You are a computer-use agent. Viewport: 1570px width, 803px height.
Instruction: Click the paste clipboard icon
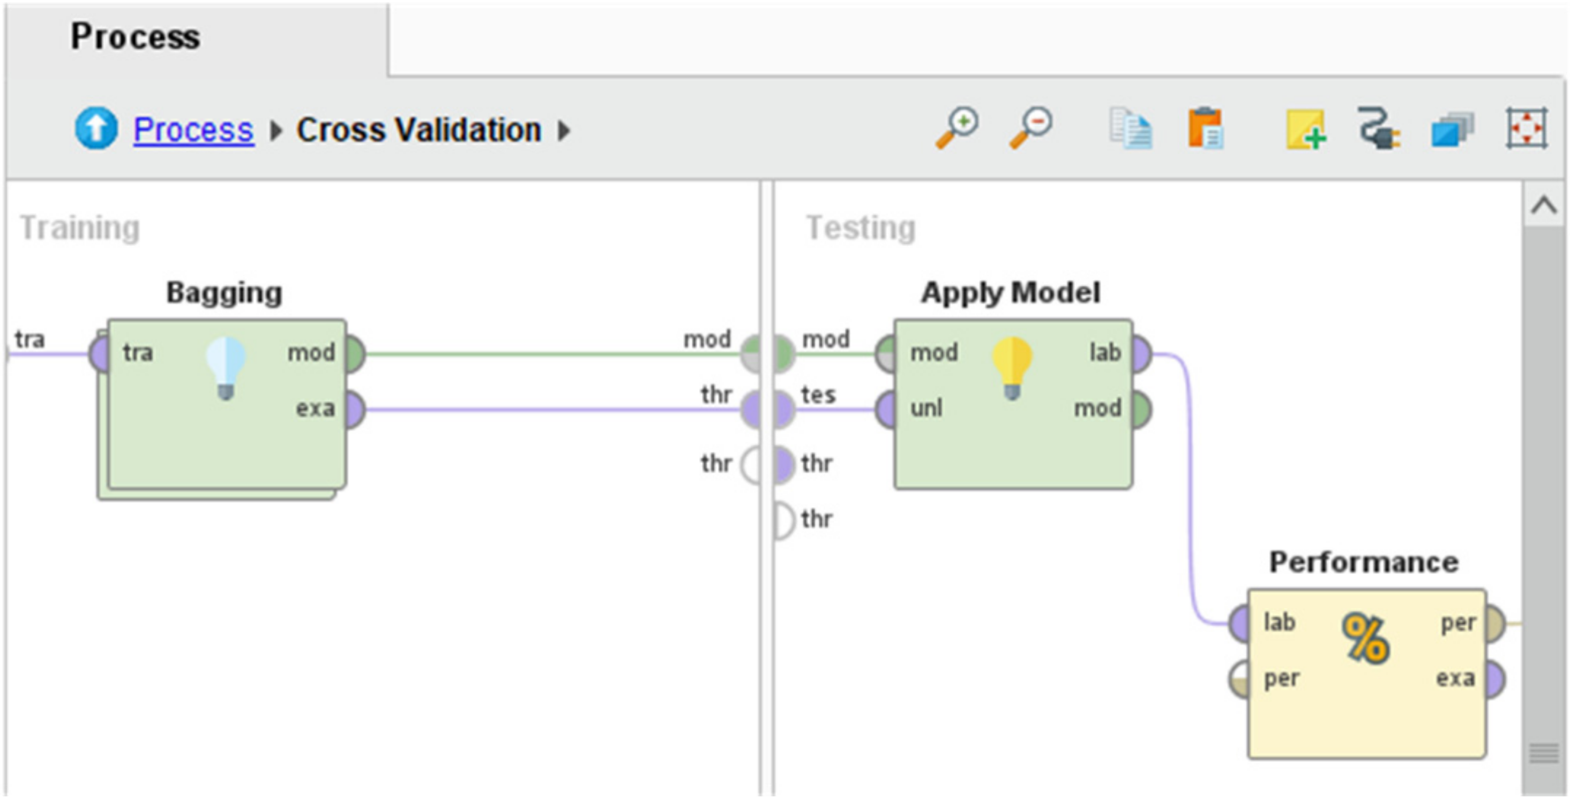click(x=1205, y=128)
